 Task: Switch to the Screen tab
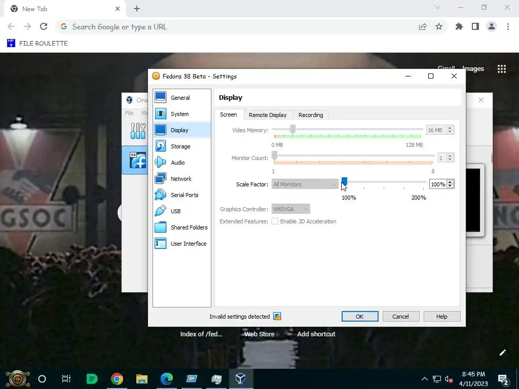229,114
